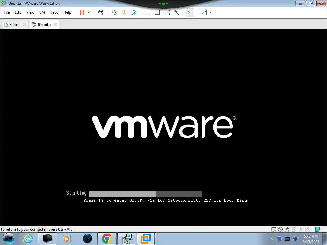
Task: Click the blue monitor tray icon
Action: tap(287, 239)
